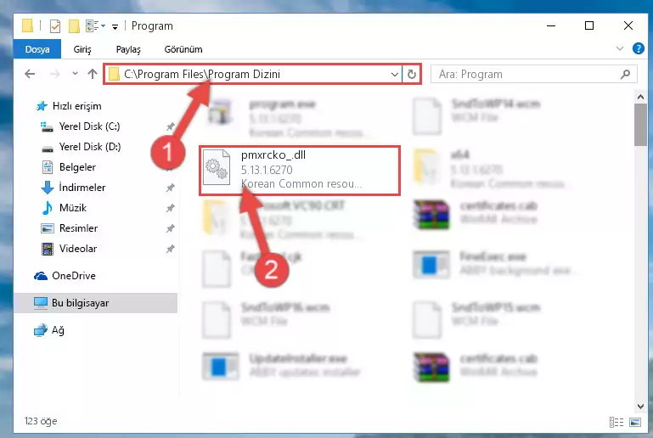Select the UpdateInstaller.exe file
This screenshot has height=438, width=653.
pyautogui.click(x=283, y=365)
